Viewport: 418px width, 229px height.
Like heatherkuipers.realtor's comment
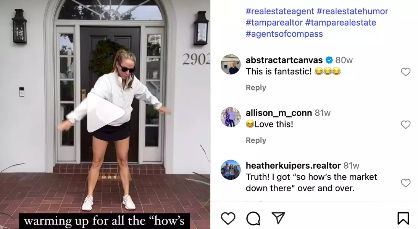pos(405,183)
